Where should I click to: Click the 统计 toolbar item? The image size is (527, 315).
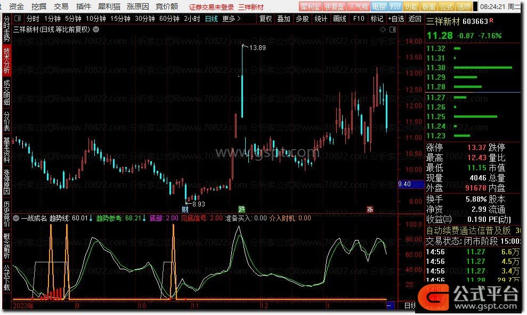321,19
